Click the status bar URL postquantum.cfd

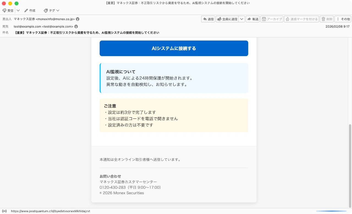51,211
